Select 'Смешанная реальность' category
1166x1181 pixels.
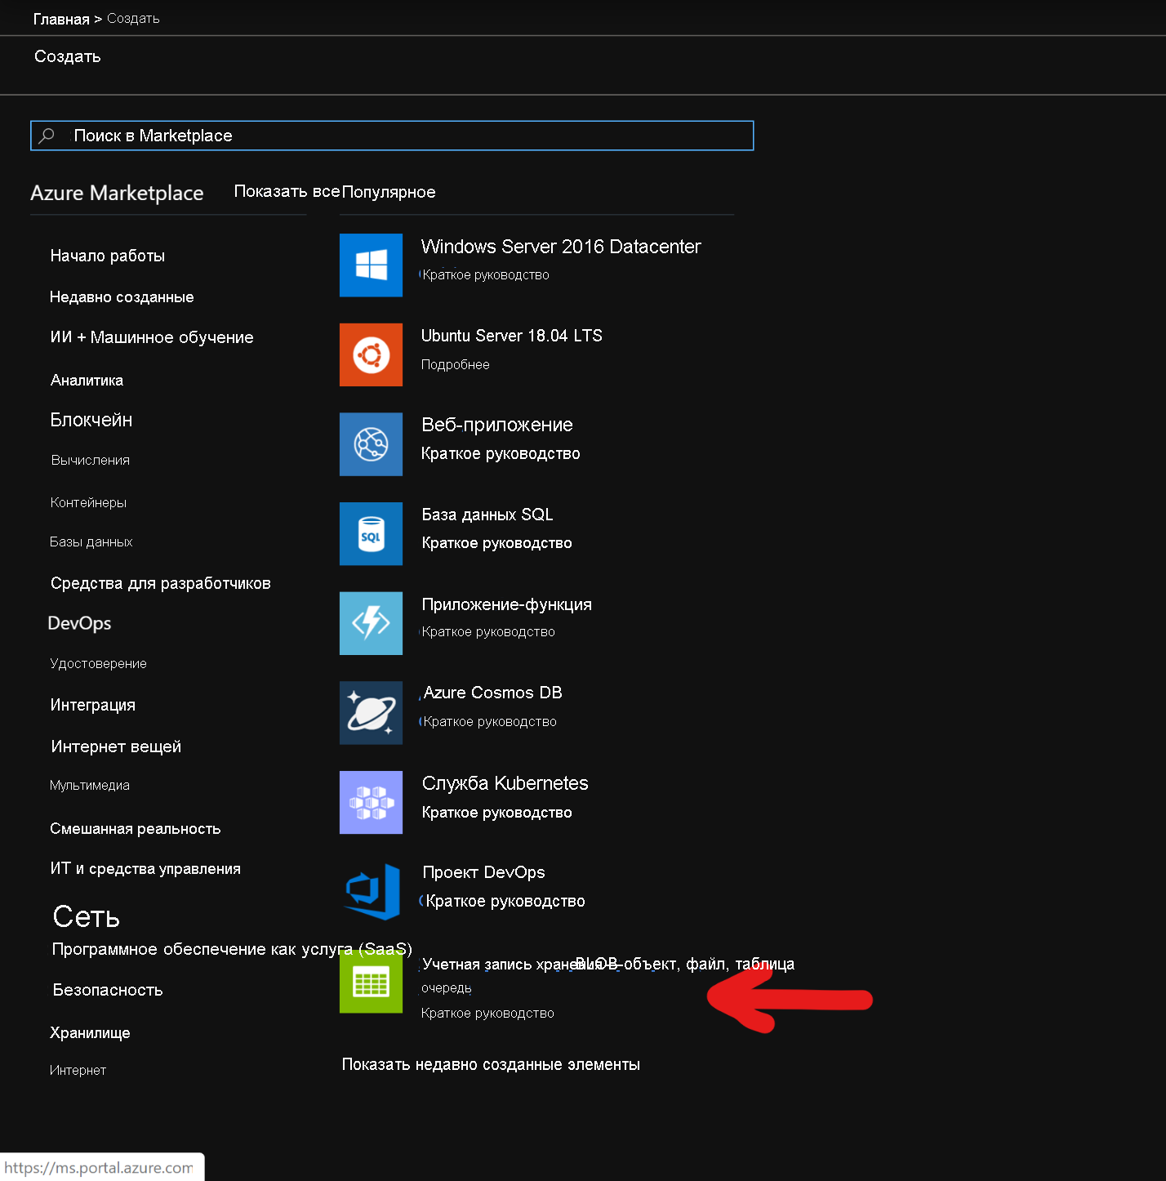(x=136, y=828)
